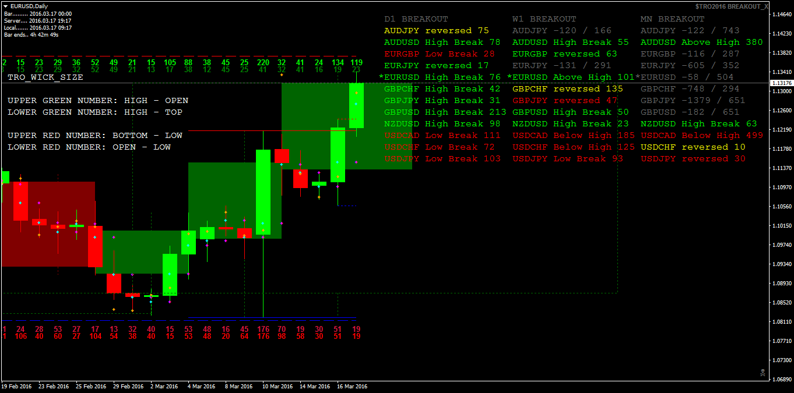
Task: Click the current price tag 1.13176
Action: click(782, 83)
